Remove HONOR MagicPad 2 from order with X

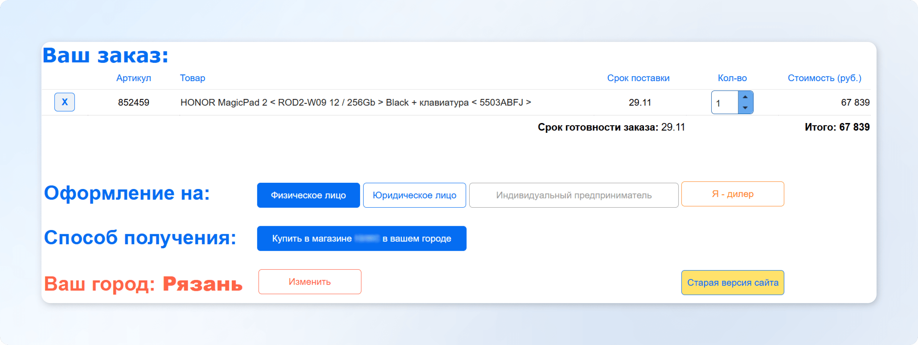tap(64, 102)
